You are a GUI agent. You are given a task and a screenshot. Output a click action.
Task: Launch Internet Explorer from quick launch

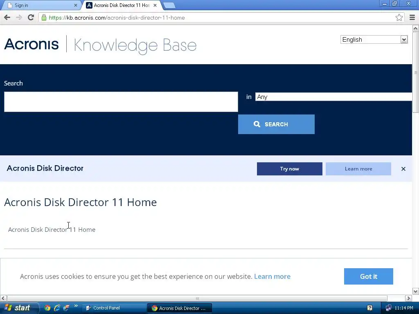coord(56,308)
